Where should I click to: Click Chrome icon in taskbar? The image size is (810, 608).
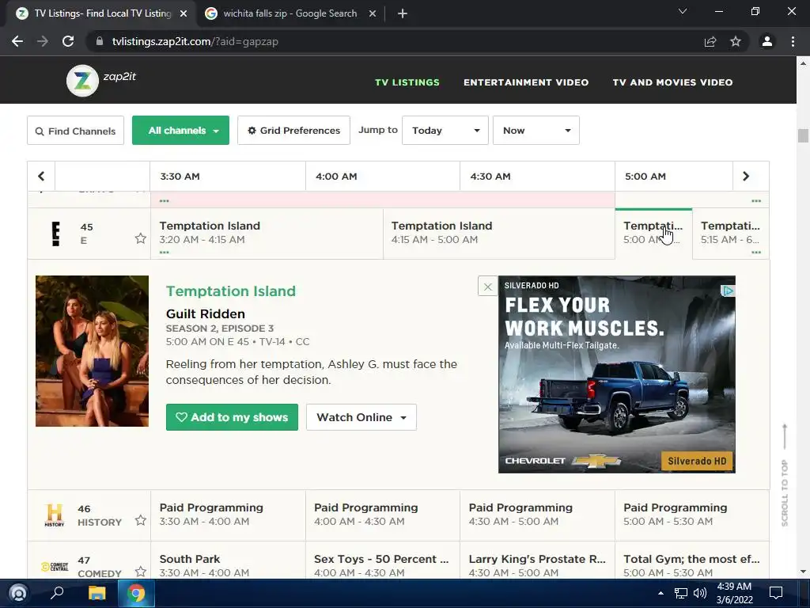pos(136,593)
